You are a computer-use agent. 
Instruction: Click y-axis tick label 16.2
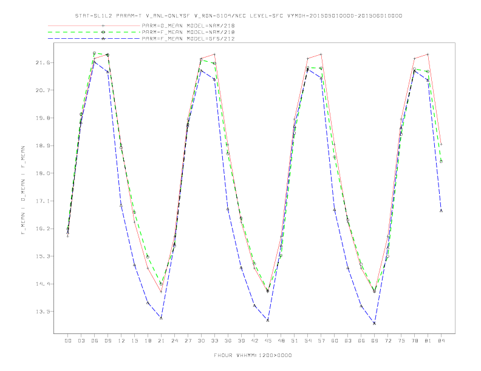click(42, 229)
